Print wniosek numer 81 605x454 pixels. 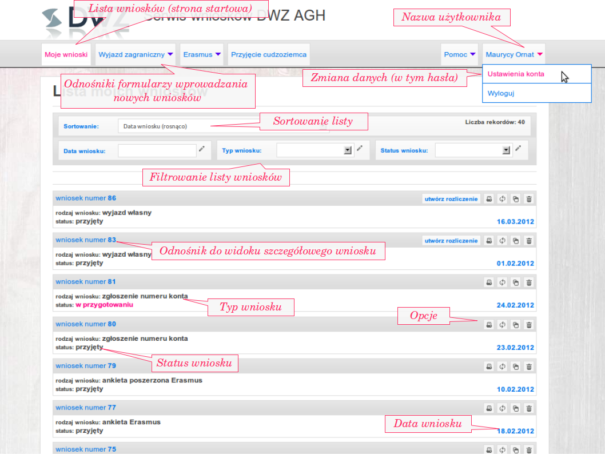pyautogui.click(x=489, y=282)
